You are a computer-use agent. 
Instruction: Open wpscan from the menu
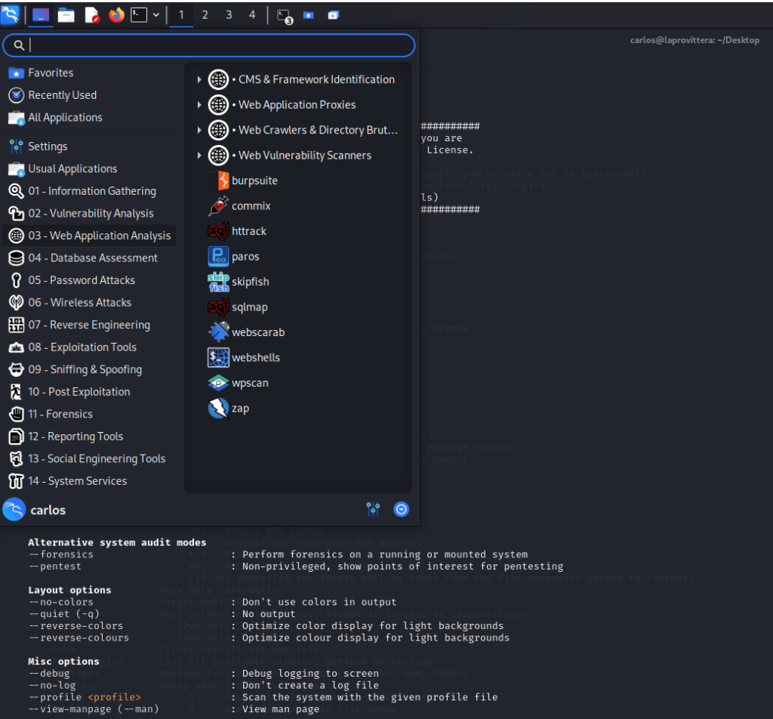tap(249, 383)
